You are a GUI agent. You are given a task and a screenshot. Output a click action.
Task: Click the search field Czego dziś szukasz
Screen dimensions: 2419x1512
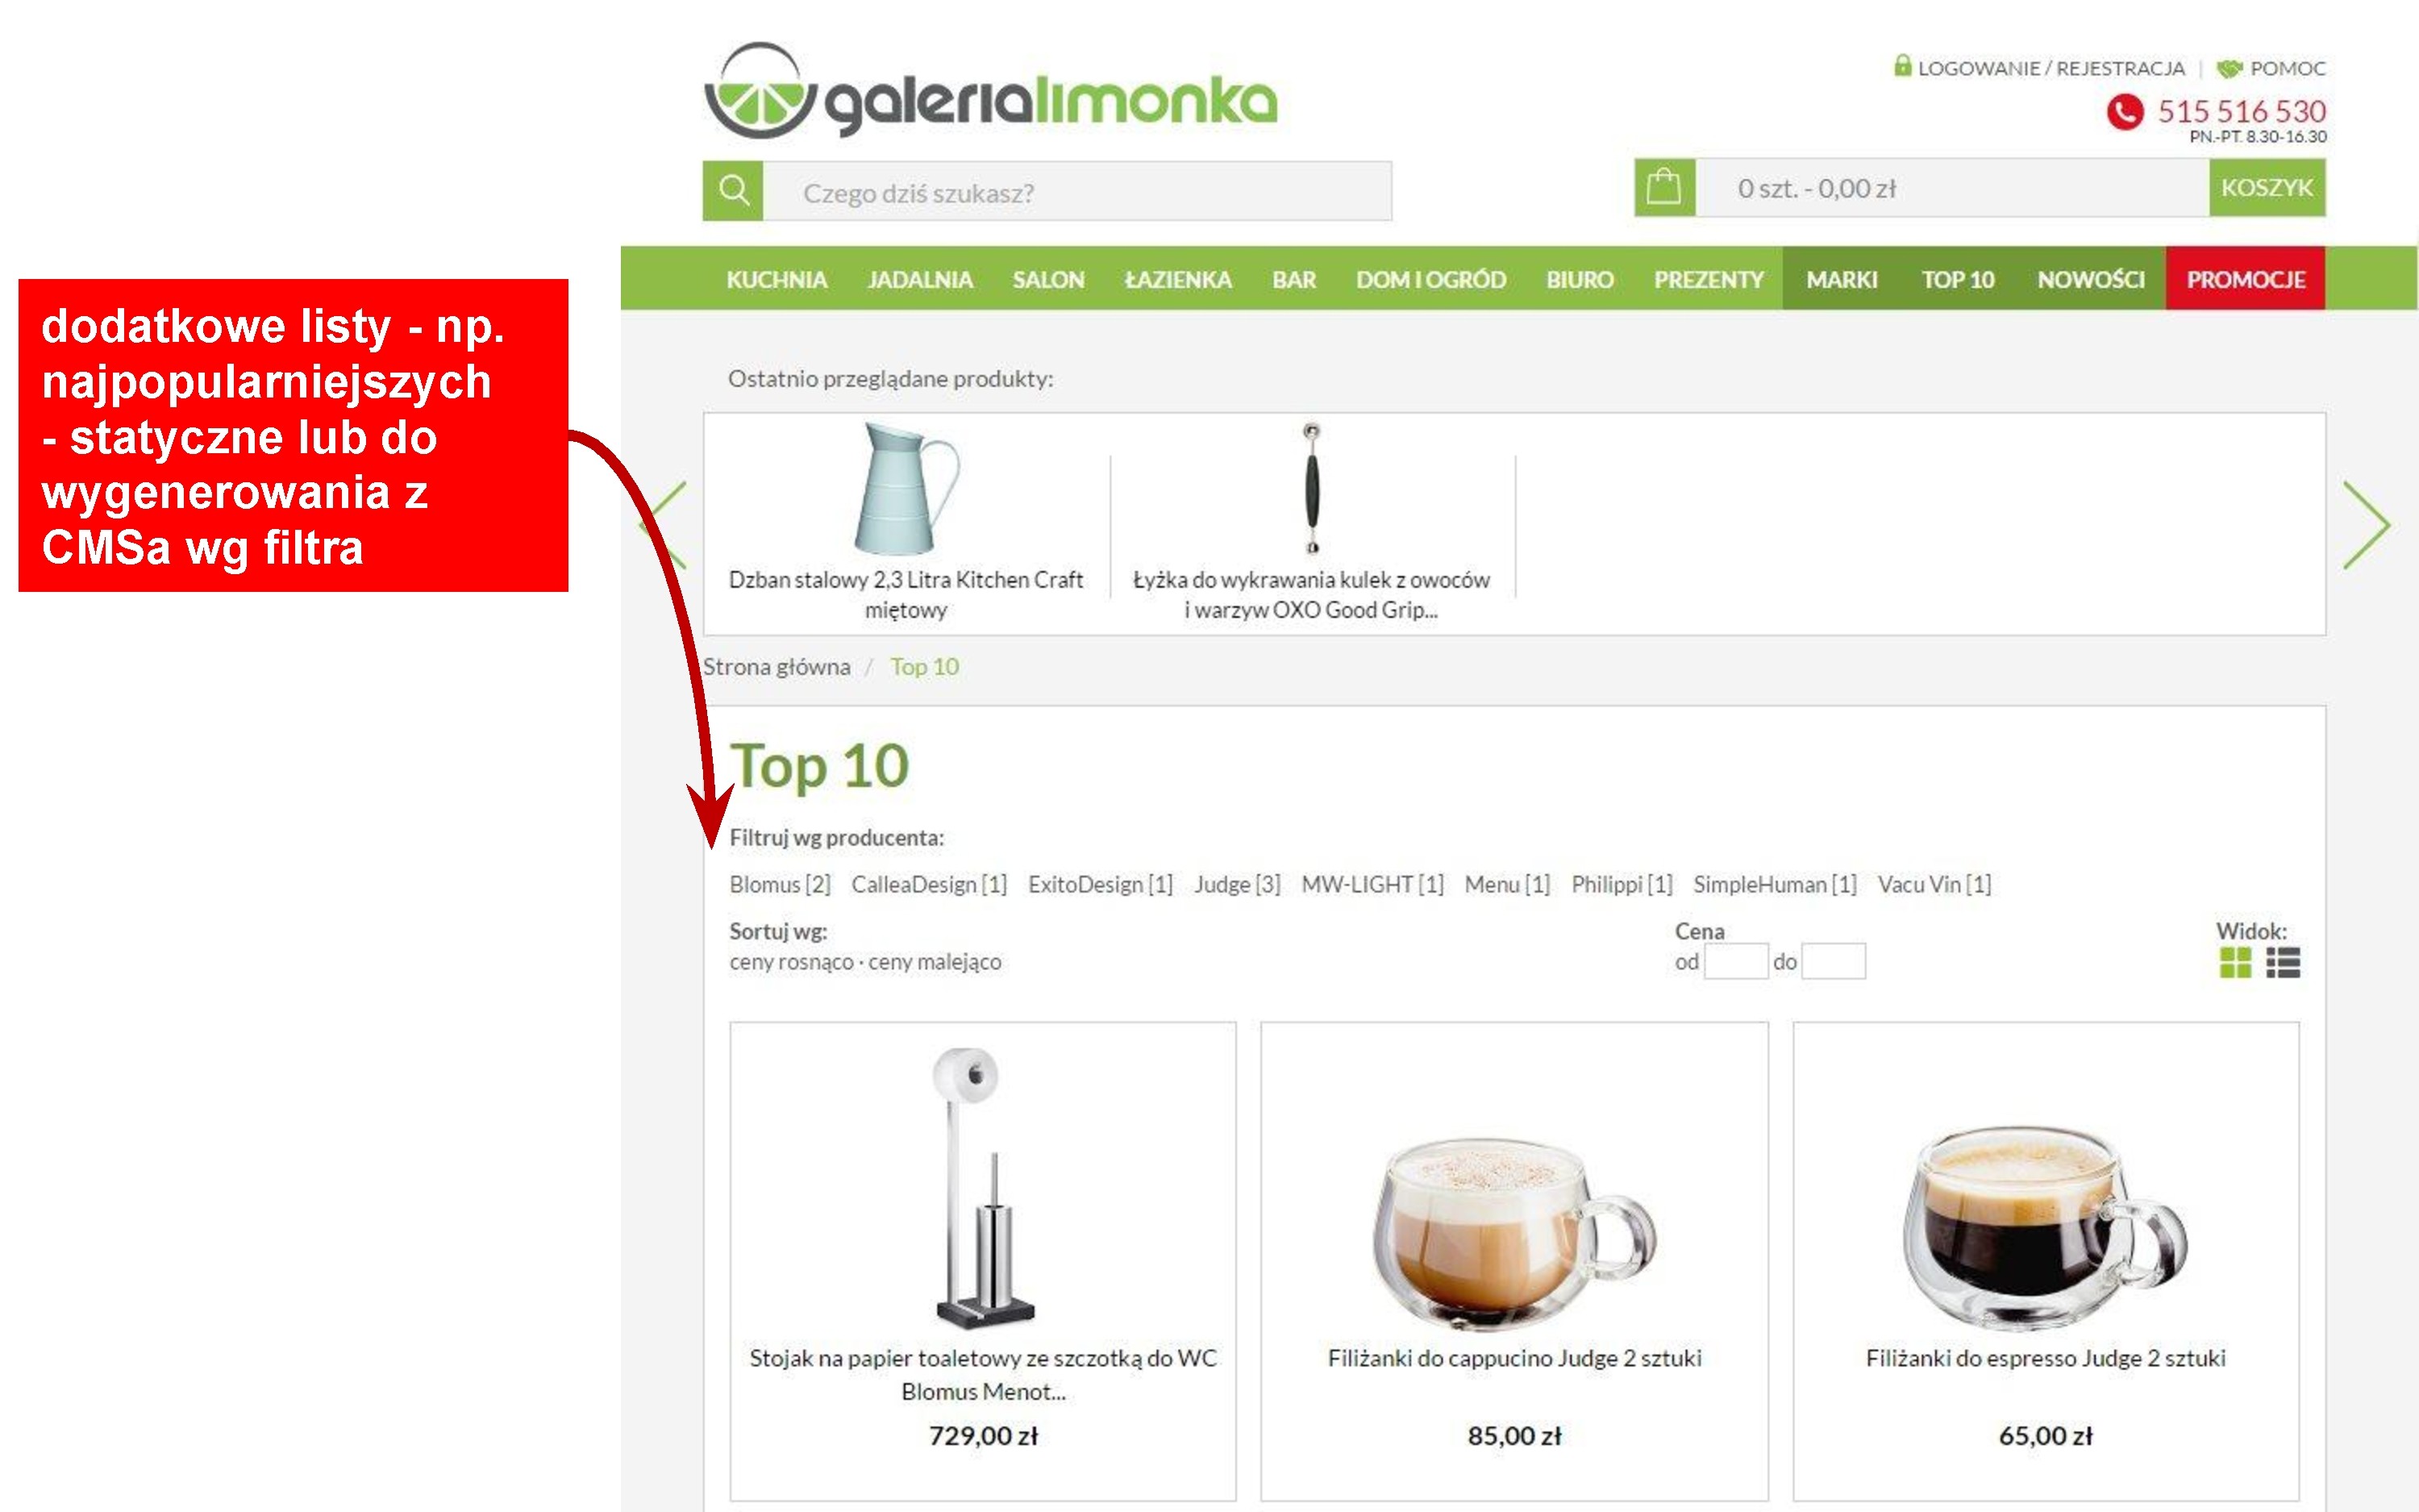click(x=1076, y=191)
